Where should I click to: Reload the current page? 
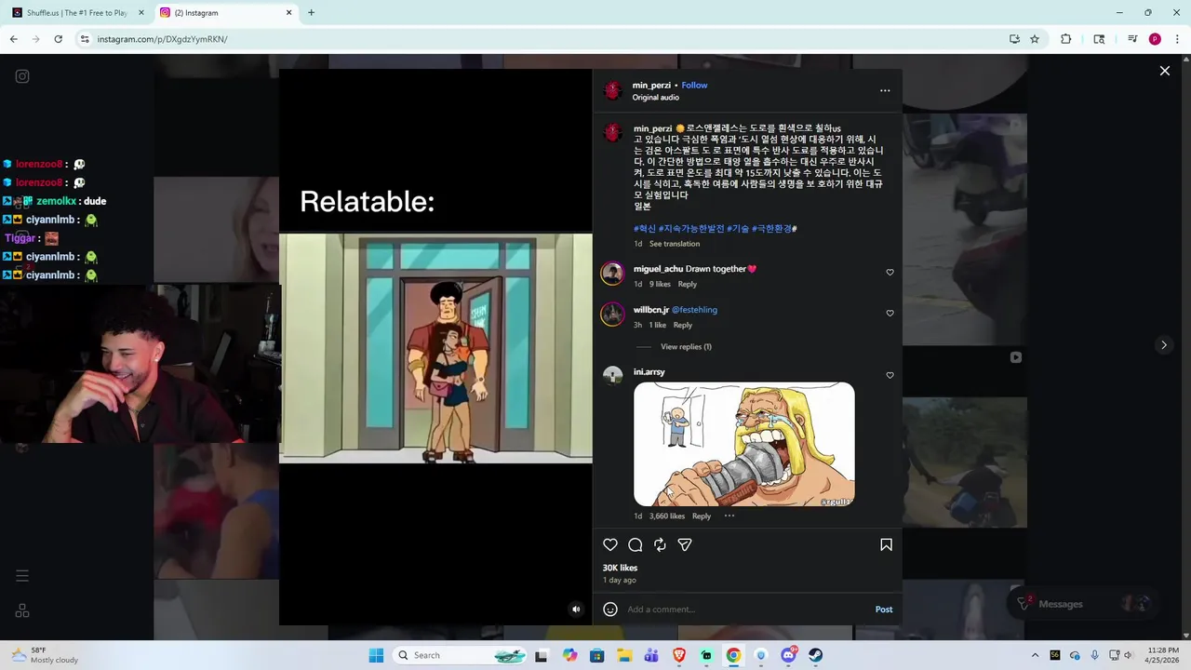tap(58, 39)
